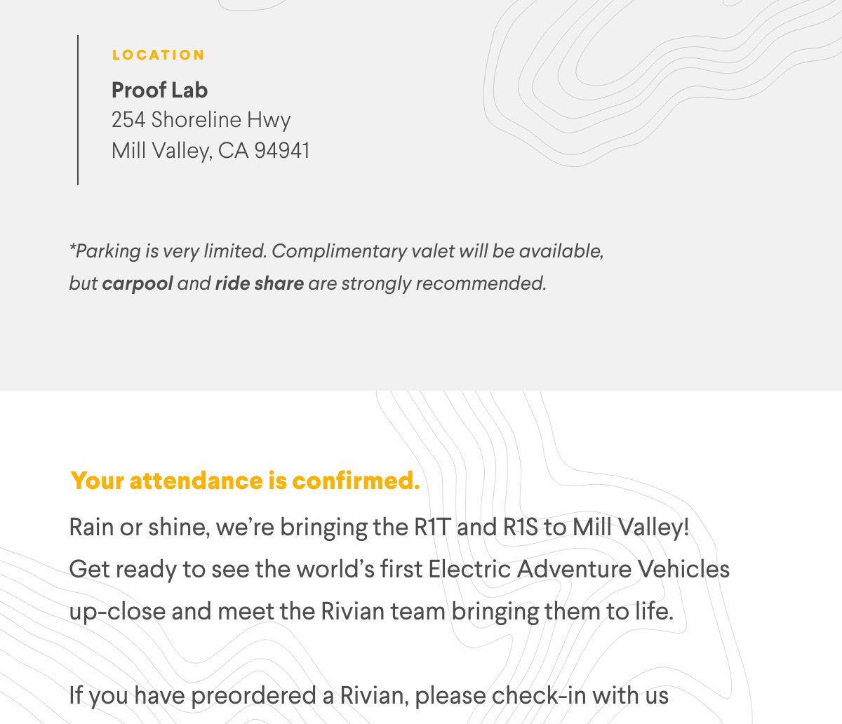Select the Proof Lab venue name
Image resolution: width=842 pixels, height=724 pixels.
(x=159, y=90)
